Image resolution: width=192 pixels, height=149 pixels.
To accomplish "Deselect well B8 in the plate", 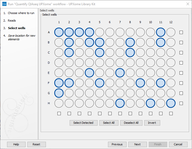I will (x=130, y=42).
